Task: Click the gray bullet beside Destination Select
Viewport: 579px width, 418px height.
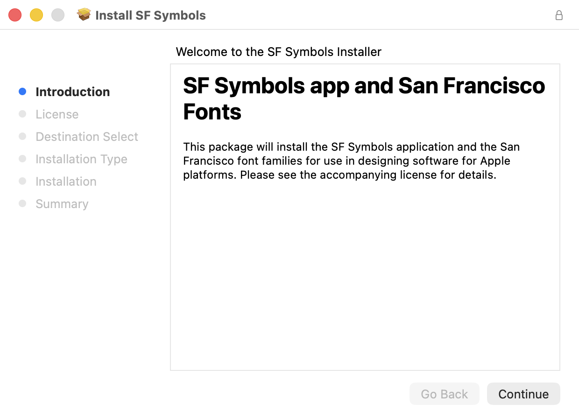Action: coord(22,136)
